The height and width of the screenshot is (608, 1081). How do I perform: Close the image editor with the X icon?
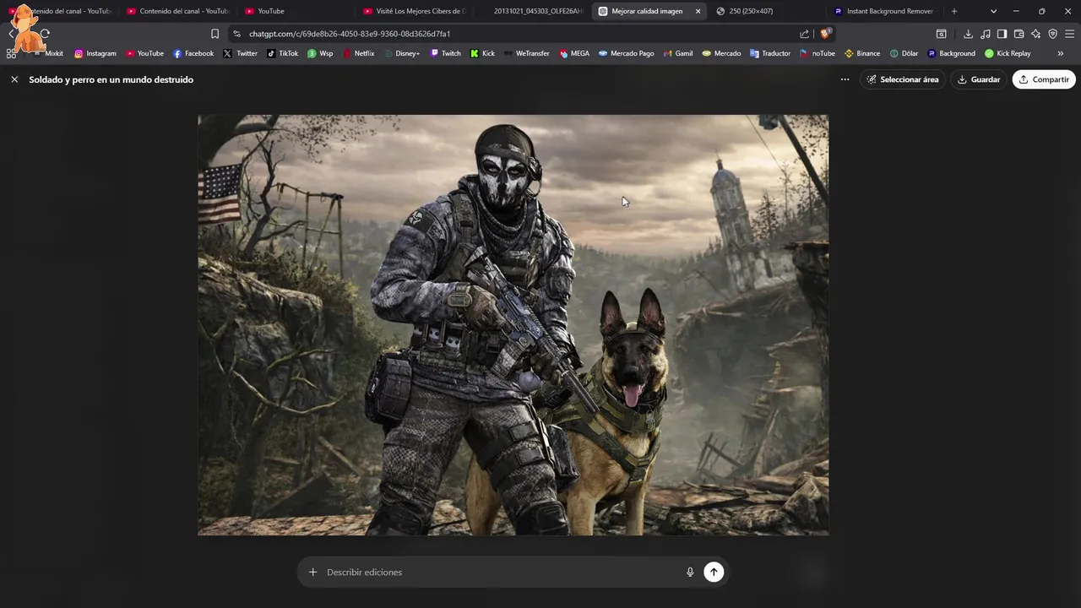tap(14, 79)
